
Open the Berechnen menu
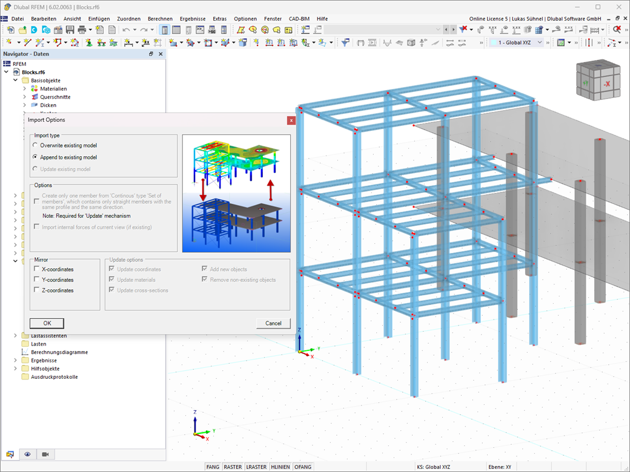pos(160,19)
